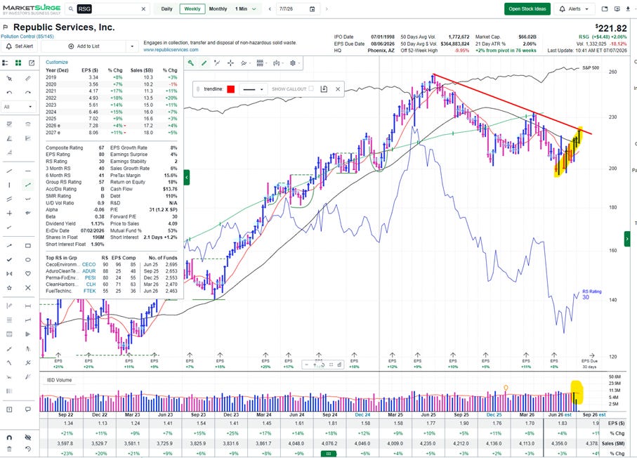Select the comment bubble annotation tool

(27, 410)
